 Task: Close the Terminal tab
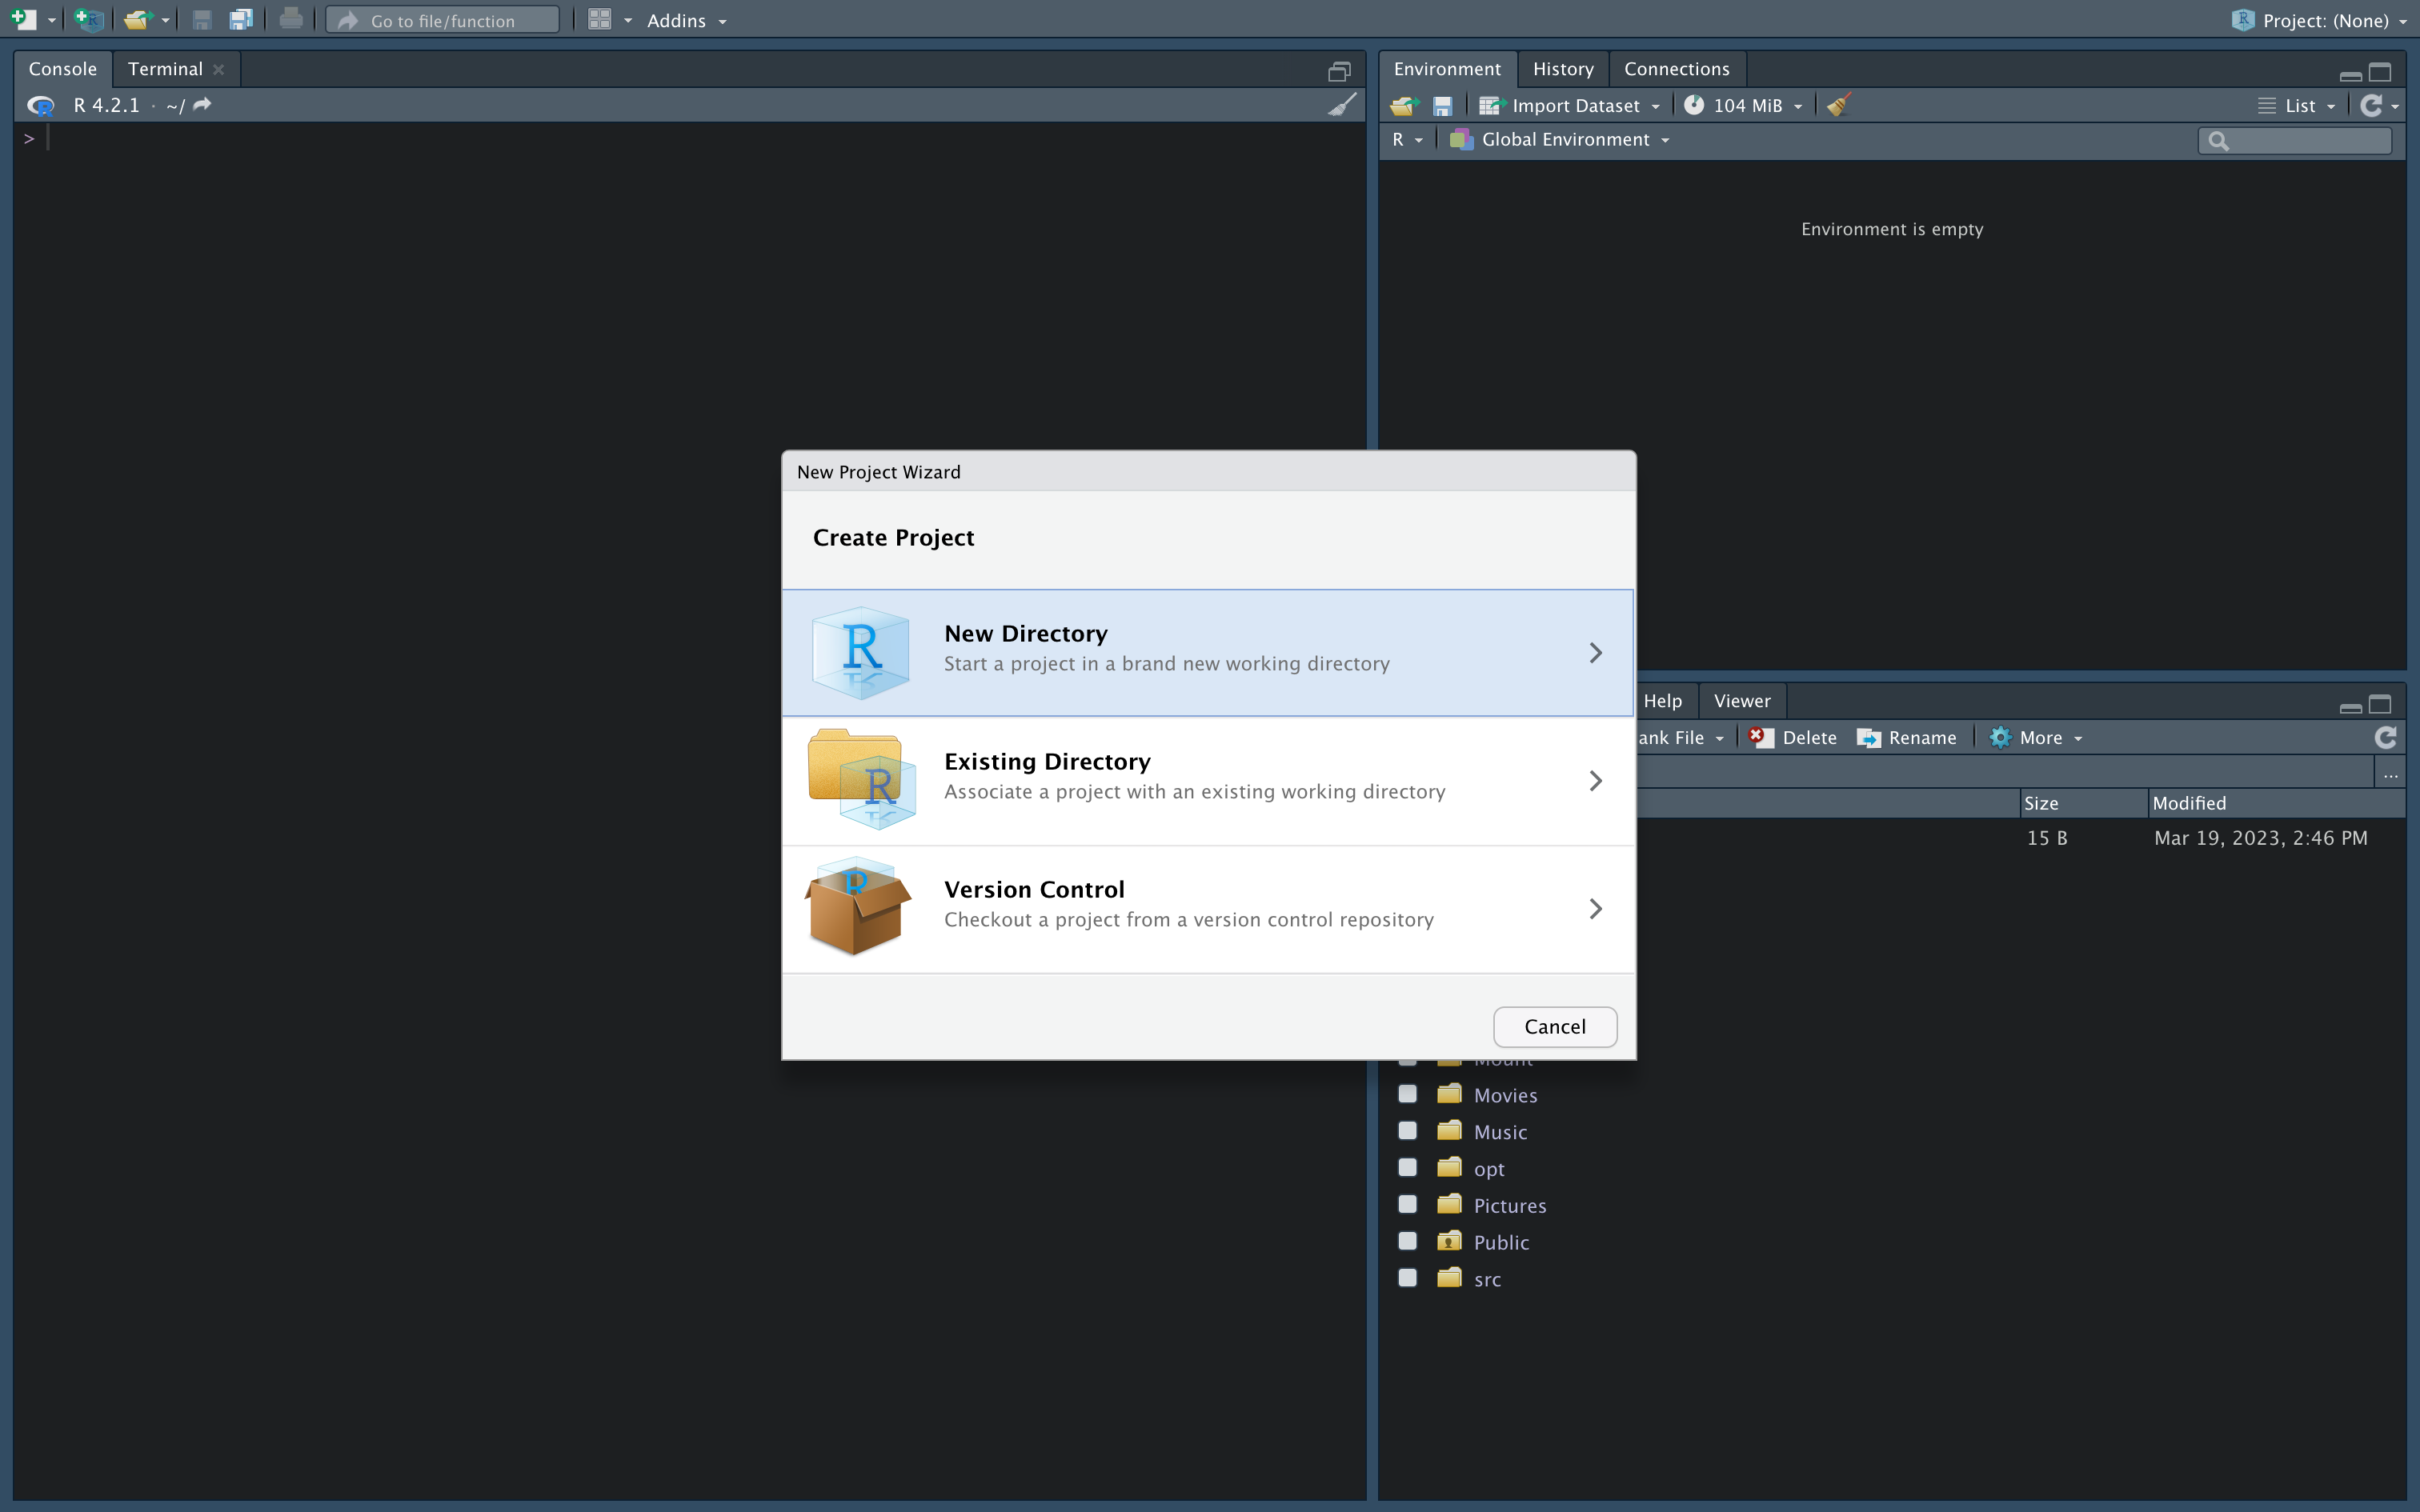point(218,69)
